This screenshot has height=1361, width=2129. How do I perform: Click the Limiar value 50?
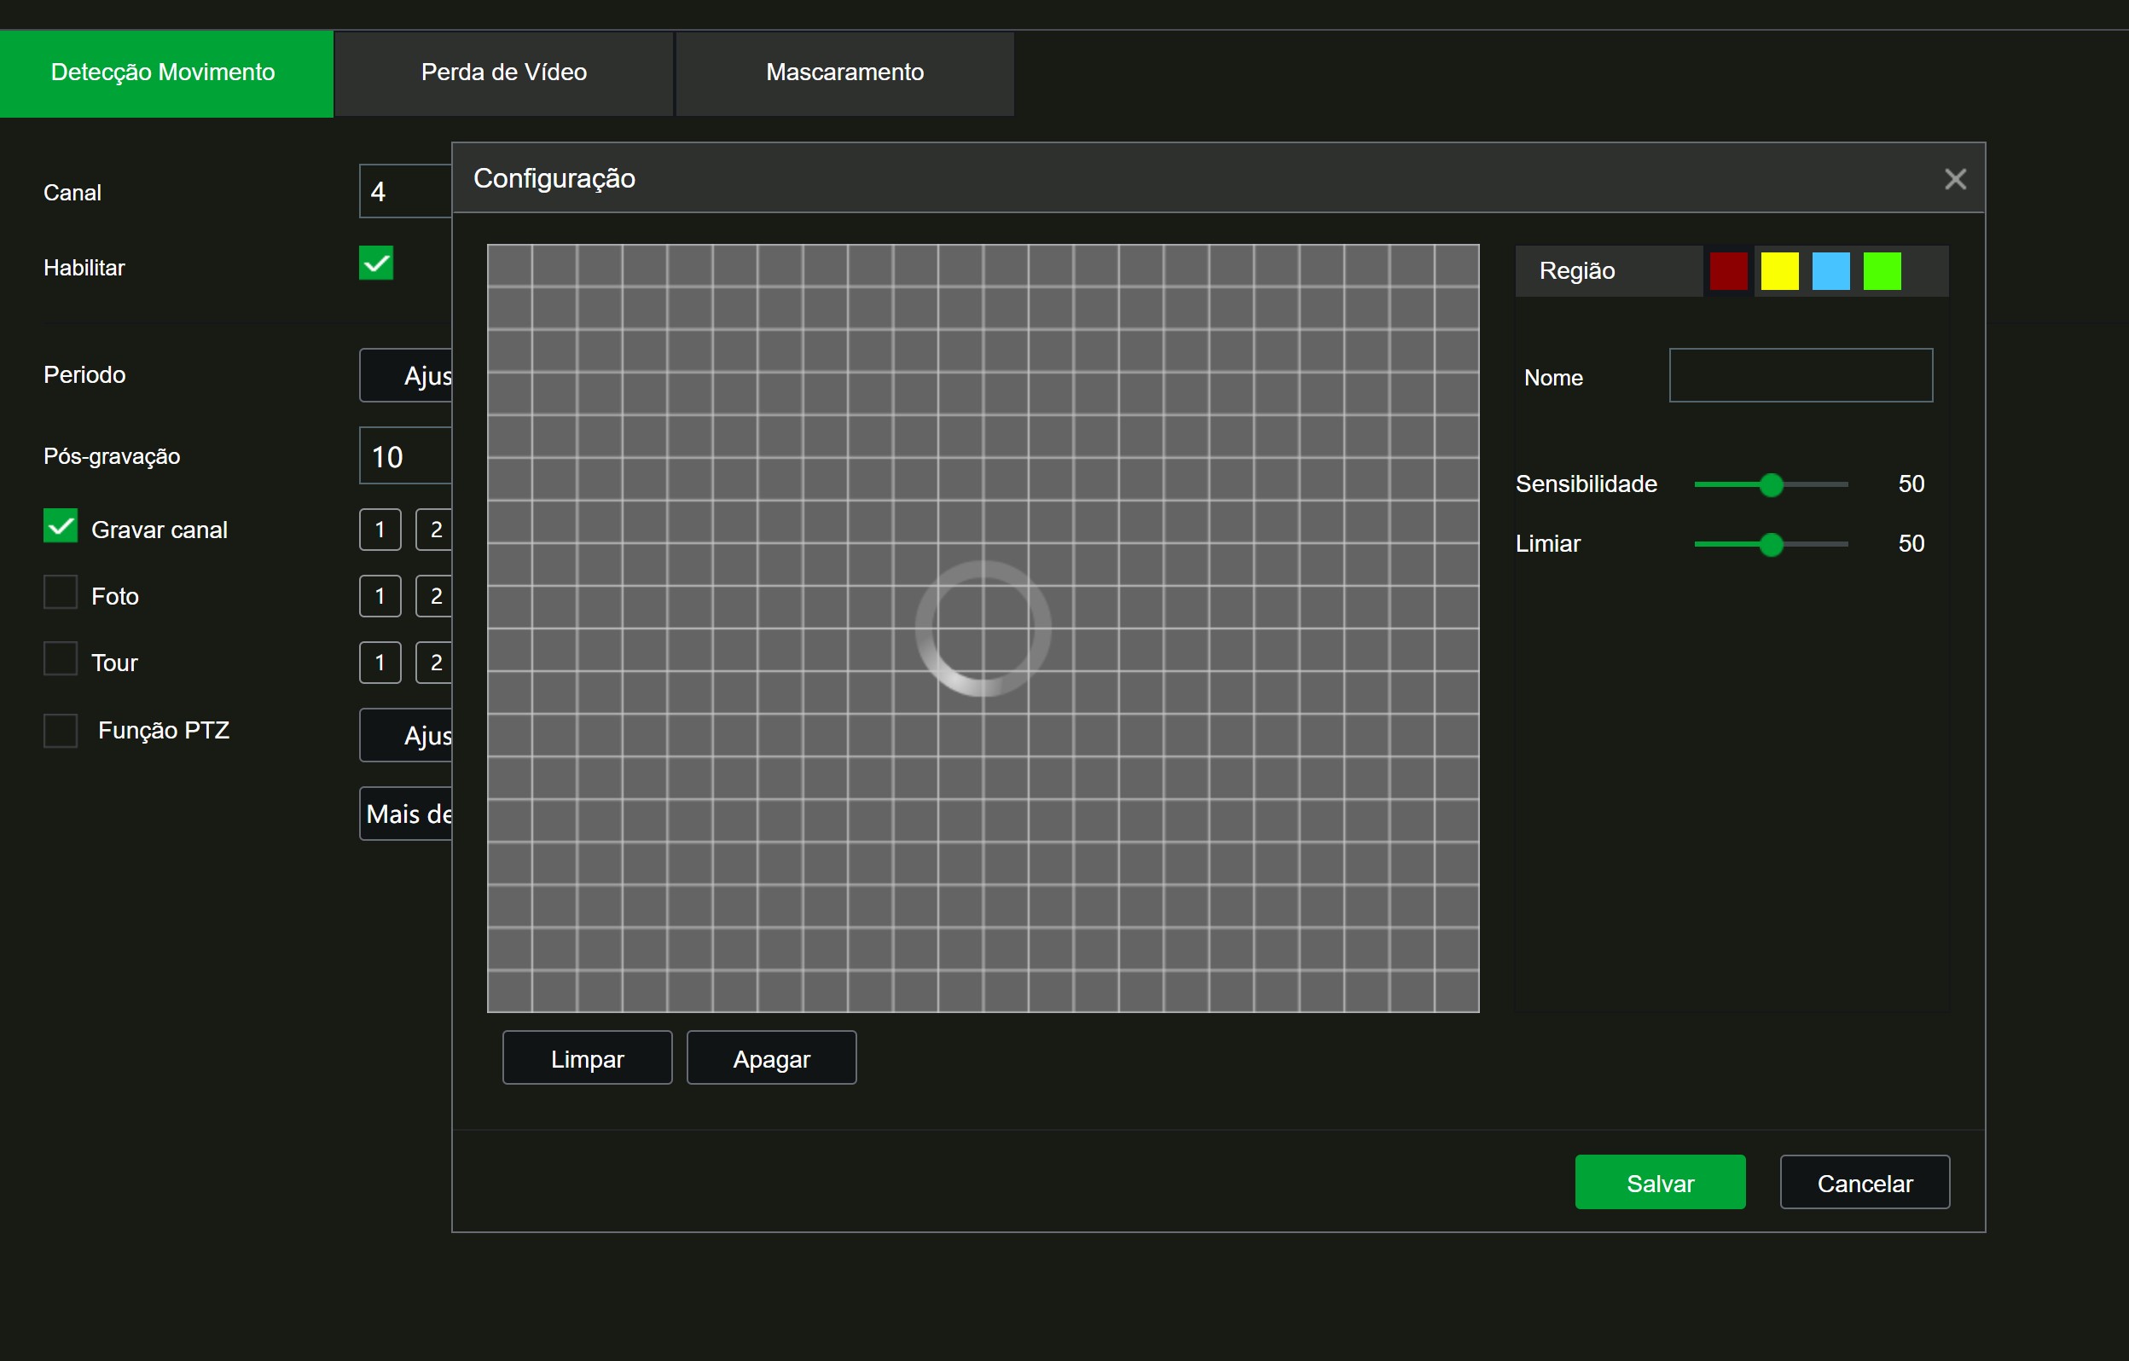1911,543
